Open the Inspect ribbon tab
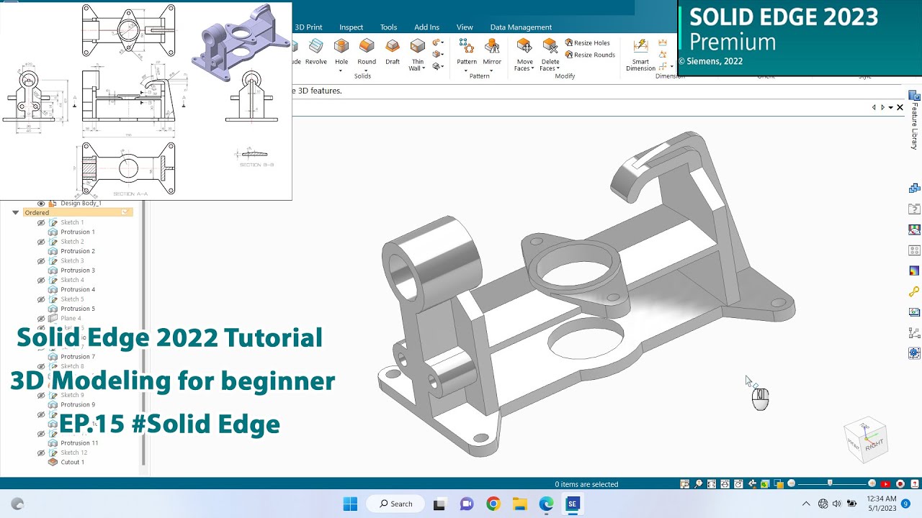 click(x=352, y=27)
